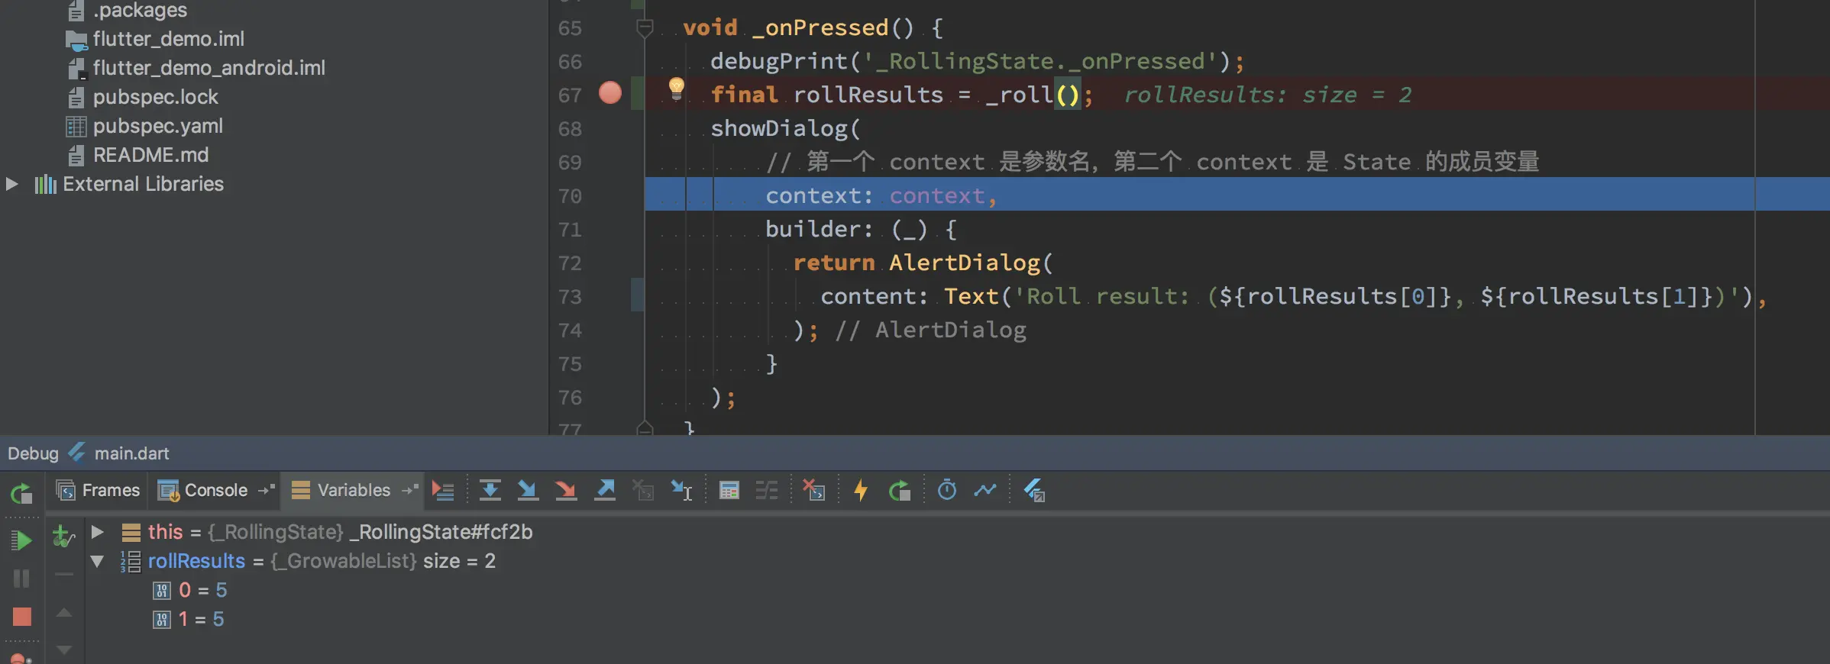This screenshot has height=664, width=1830.
Task: Add new watch with plus-glasses icon
Action: click(x=63, y=537)
